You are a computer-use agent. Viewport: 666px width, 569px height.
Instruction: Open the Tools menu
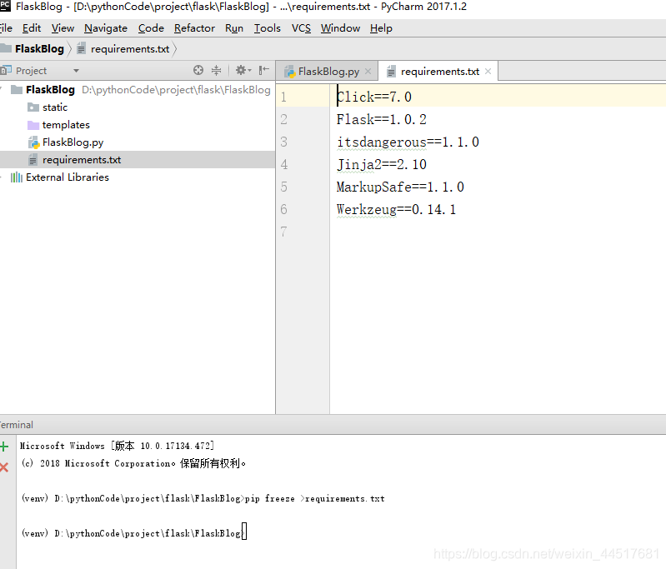(x=268, y=28)
